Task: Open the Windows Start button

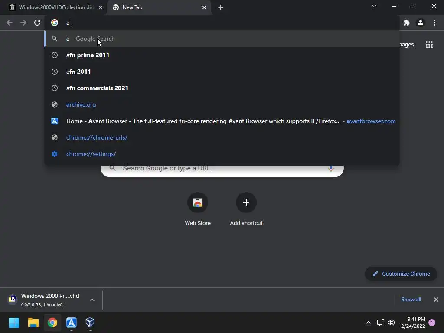Action: (x=14, y=323)
